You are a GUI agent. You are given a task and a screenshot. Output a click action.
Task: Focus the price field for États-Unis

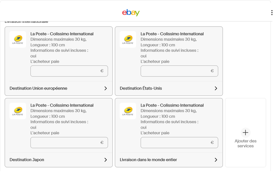point(179,71)
